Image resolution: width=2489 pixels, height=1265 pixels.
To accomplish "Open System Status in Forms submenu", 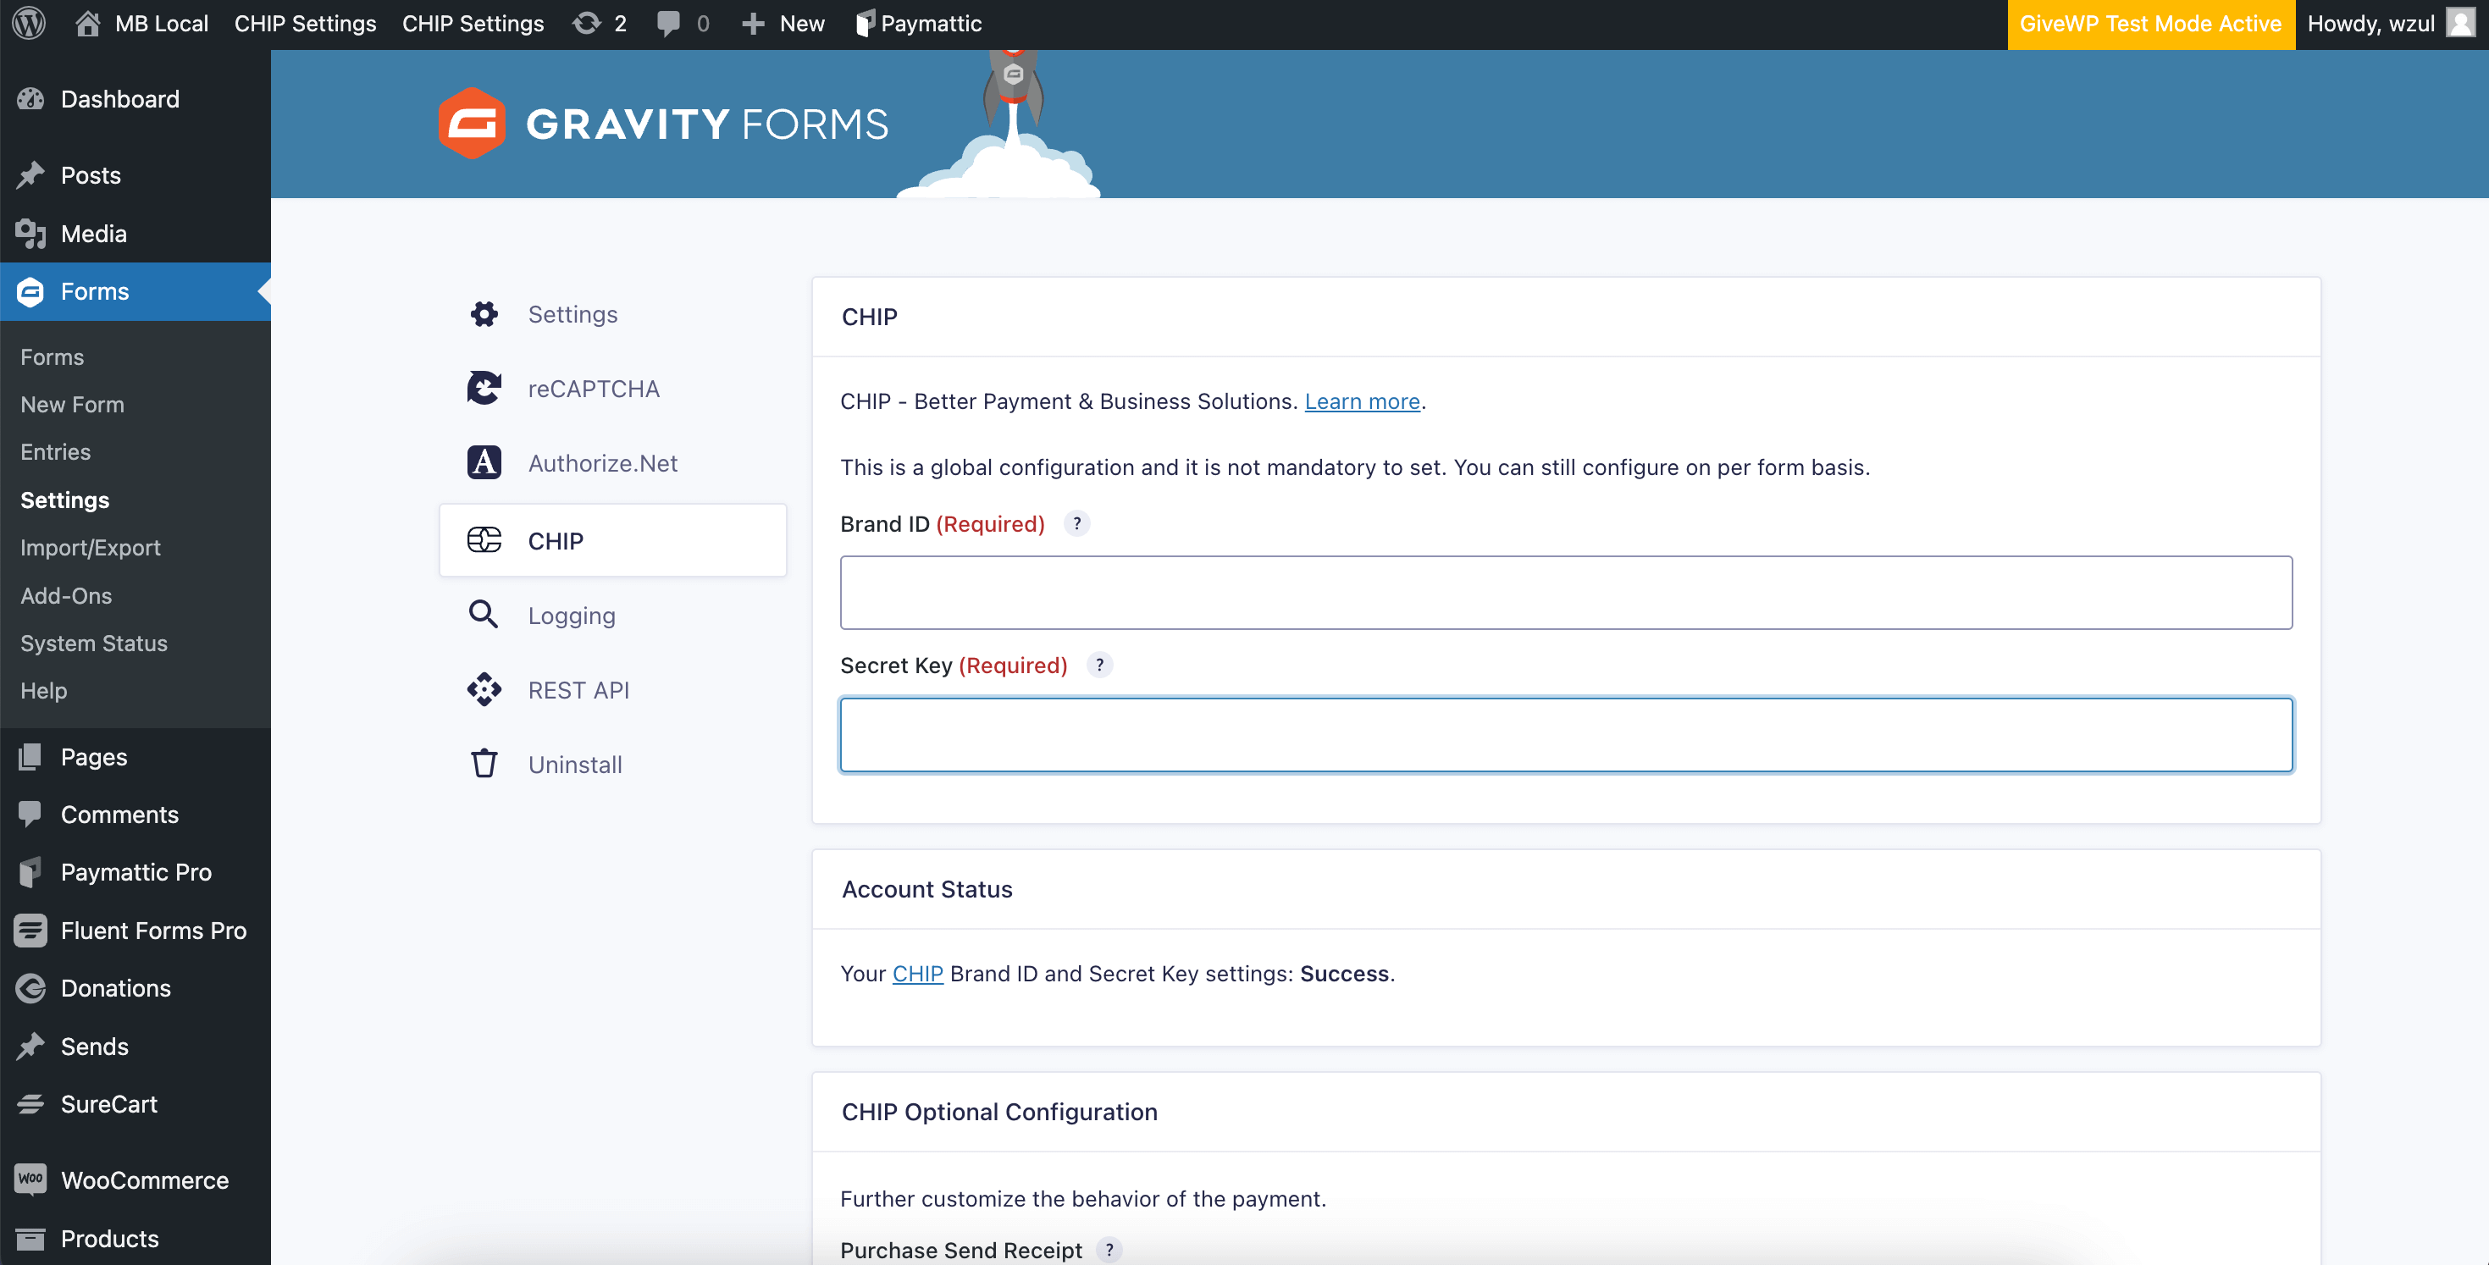I will [94, 644].
